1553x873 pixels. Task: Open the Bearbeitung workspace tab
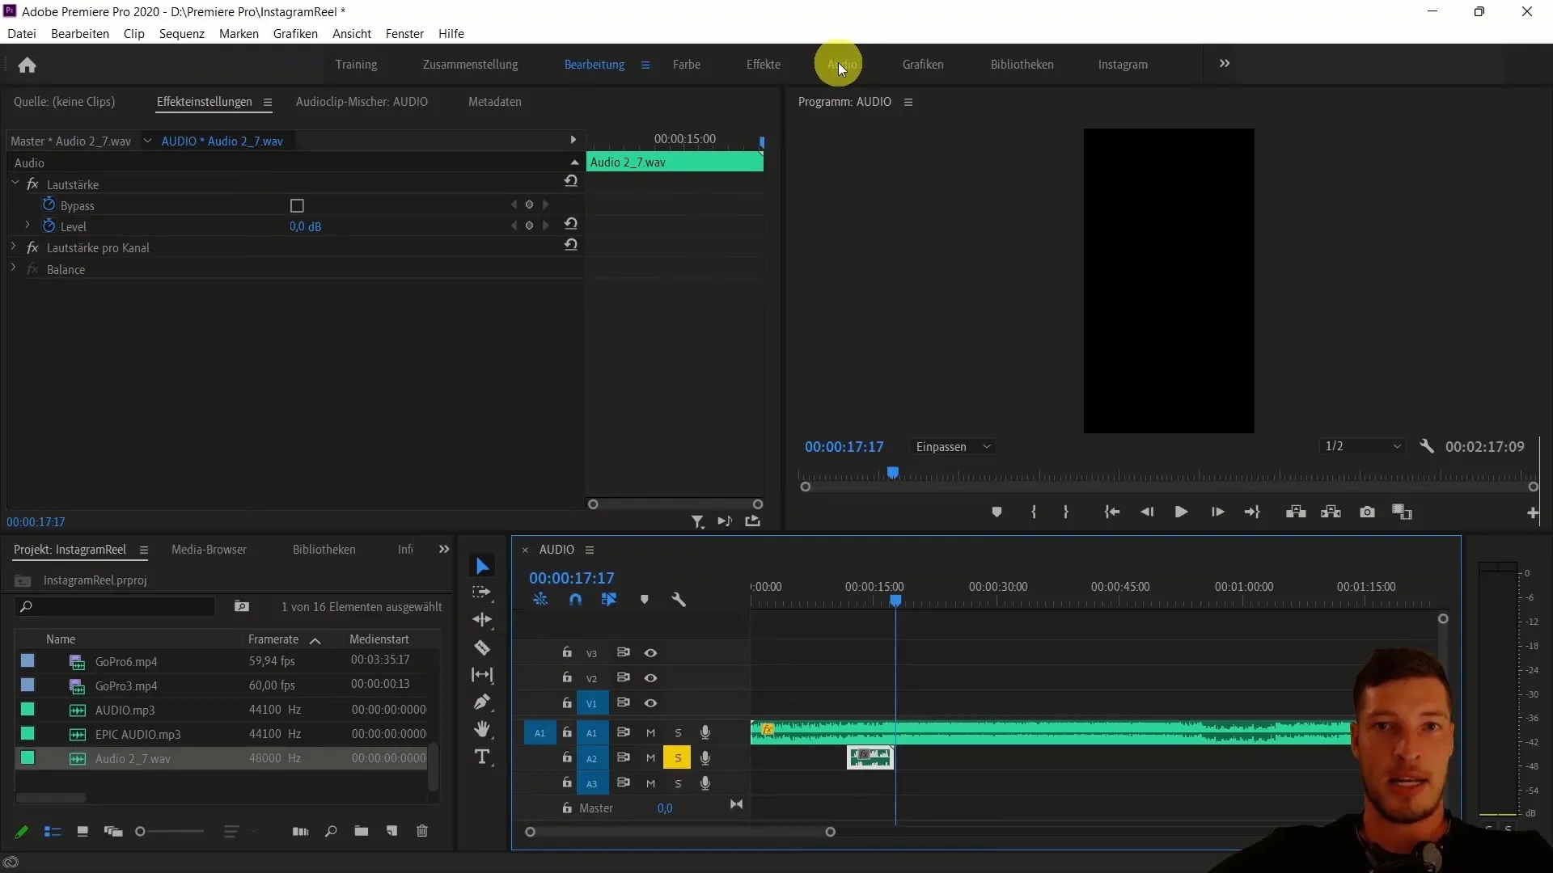(x=595, y=64)
